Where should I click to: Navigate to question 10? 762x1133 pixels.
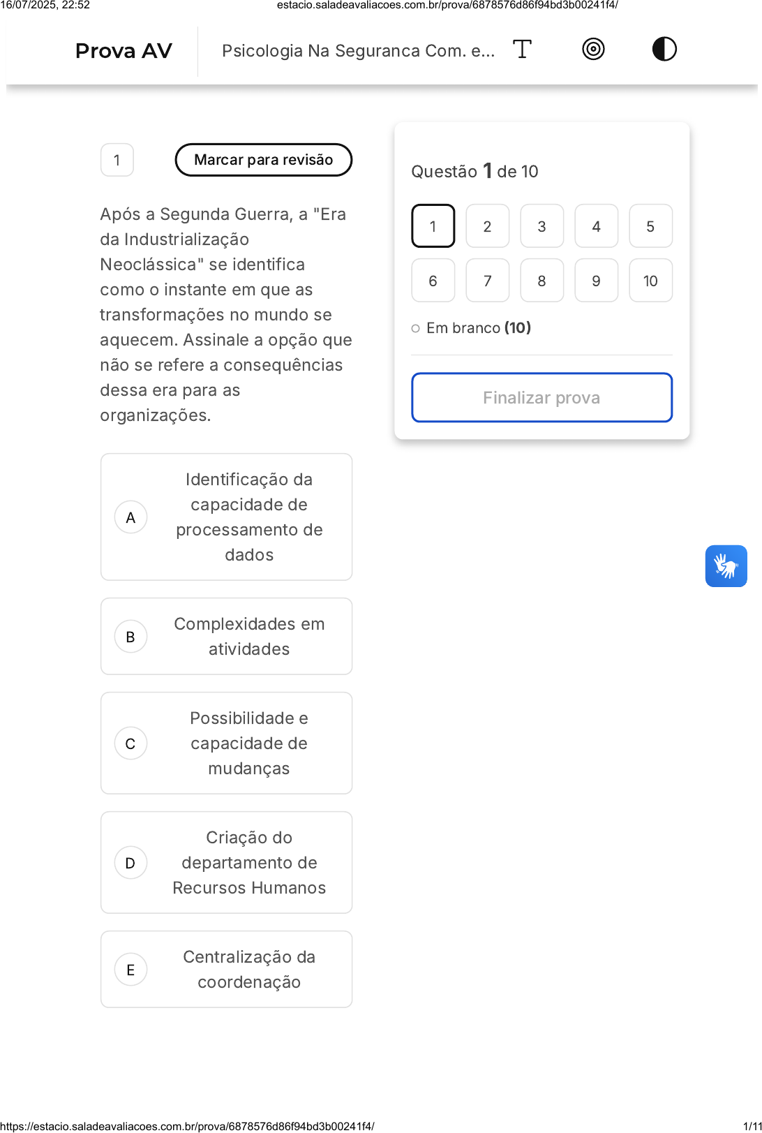pos(650,281)
